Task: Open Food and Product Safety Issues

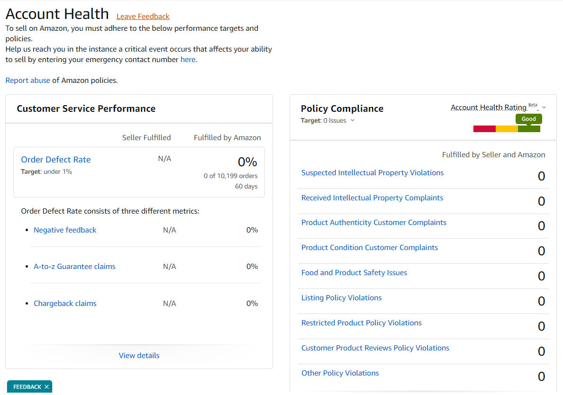Action: [354, 273]
